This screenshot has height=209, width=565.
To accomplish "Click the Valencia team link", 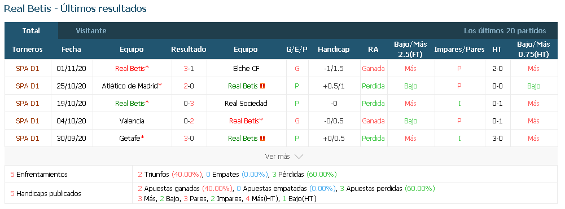I will pyautogui.click(x=132, y=121).
